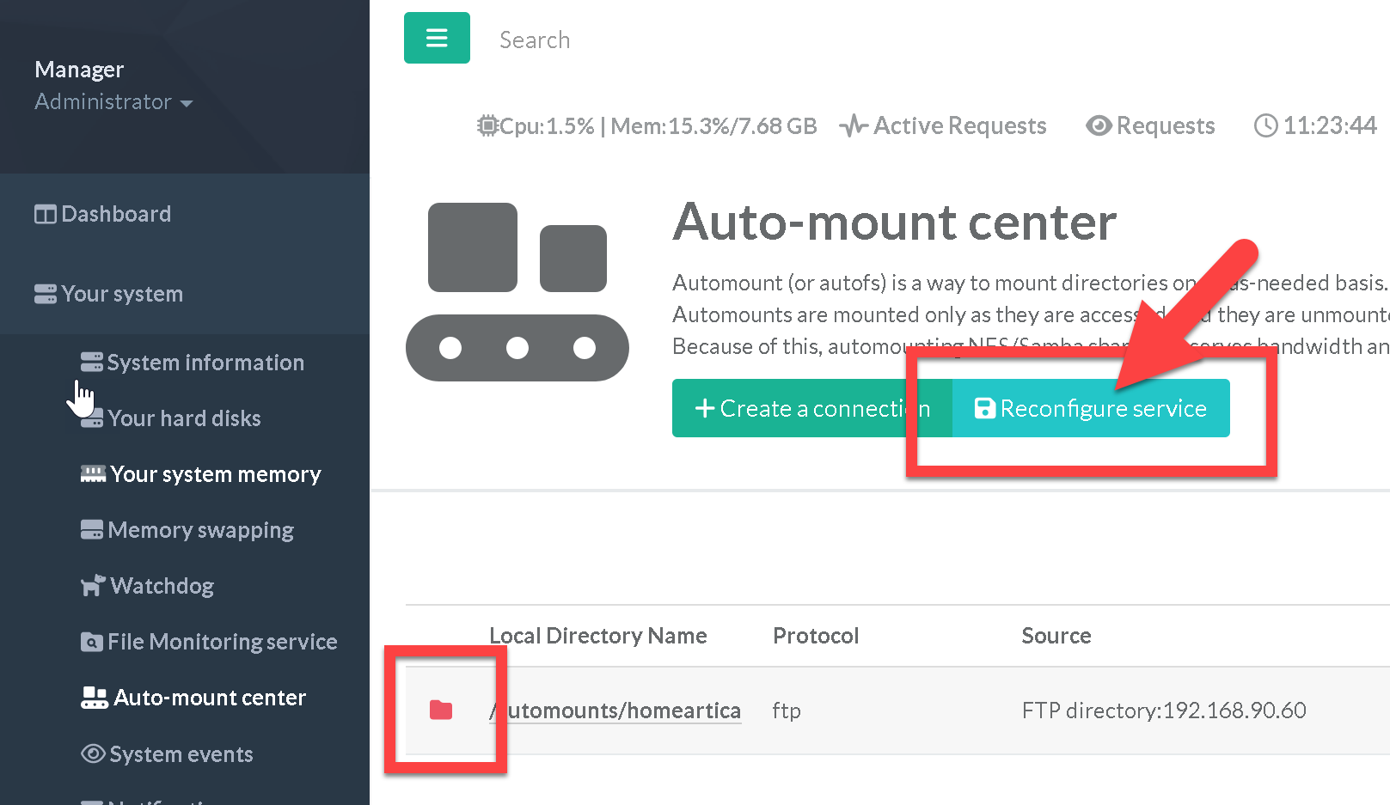The height and width of the screenshot is (805, 1390).
Task: Click the CPU chip status icon
Action: [x=487, y=126]
